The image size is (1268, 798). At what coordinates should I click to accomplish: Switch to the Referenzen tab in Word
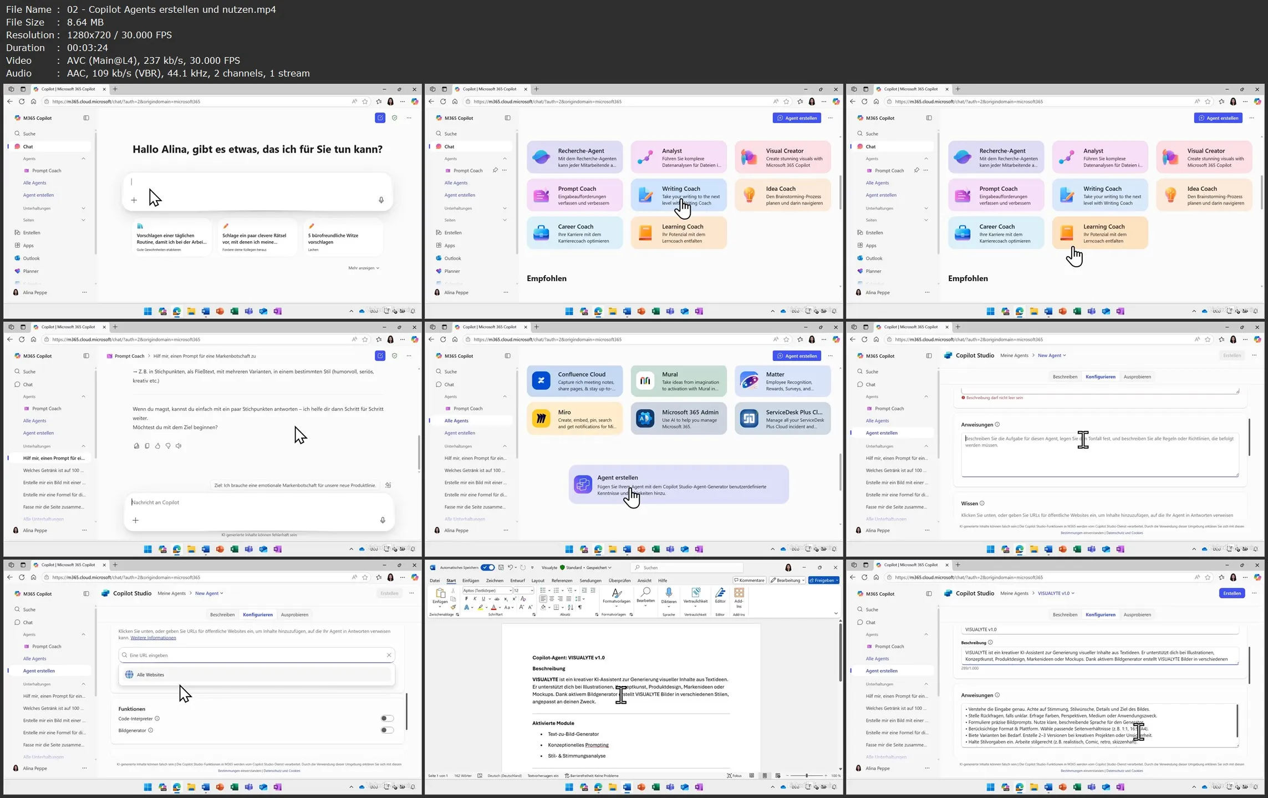(562, 581)
